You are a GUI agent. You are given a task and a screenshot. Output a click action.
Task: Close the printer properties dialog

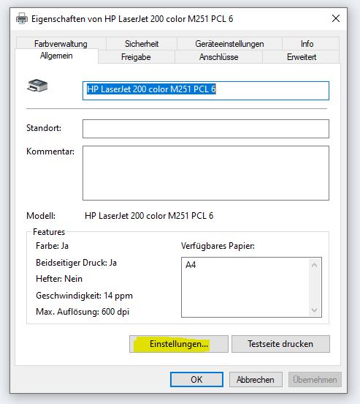click(336, 18)
